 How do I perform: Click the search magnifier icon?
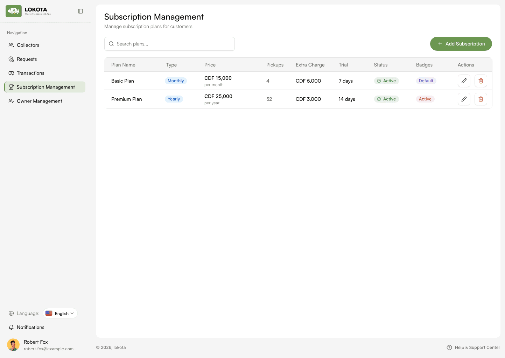(x=111, y=44)
